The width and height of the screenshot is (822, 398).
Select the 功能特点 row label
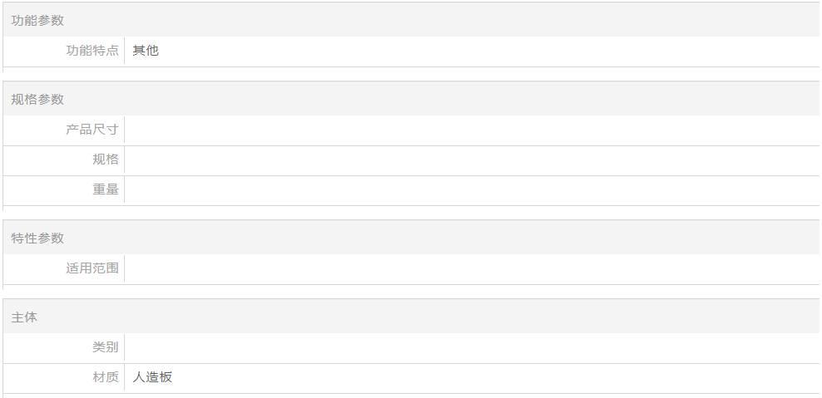coord(92,51)
